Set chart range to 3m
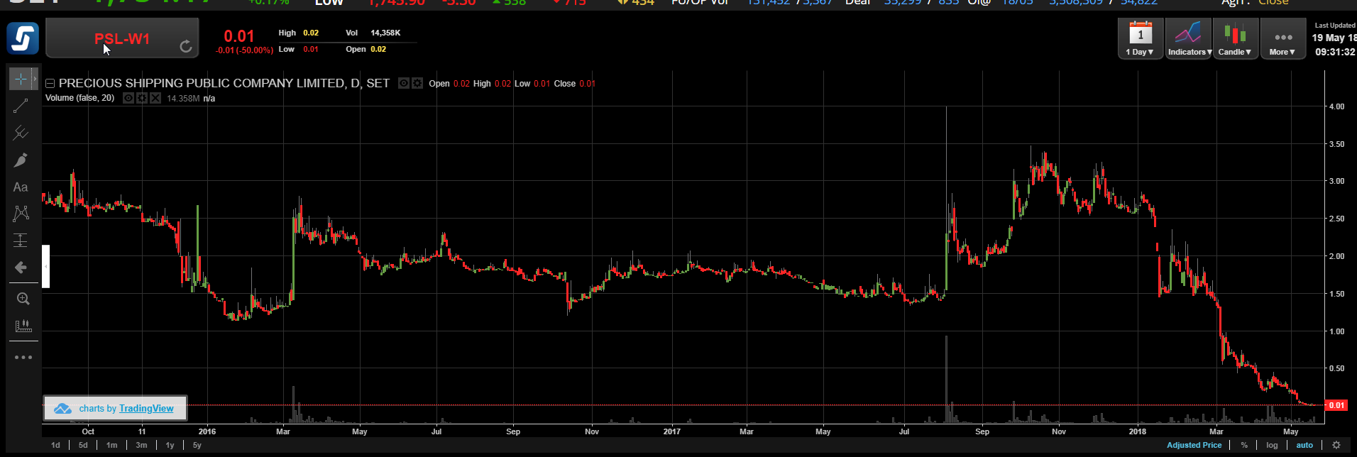1357x457 pixels. (x=141, y=445)
